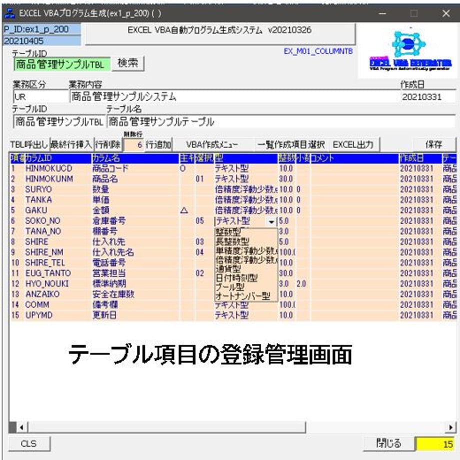Close the window with the X button
Screen dimensions: 460x460
click(x=446, y=13)
